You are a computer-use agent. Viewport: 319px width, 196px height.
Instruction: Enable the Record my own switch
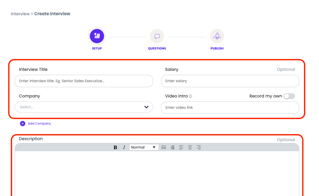(x=289, y=96)
